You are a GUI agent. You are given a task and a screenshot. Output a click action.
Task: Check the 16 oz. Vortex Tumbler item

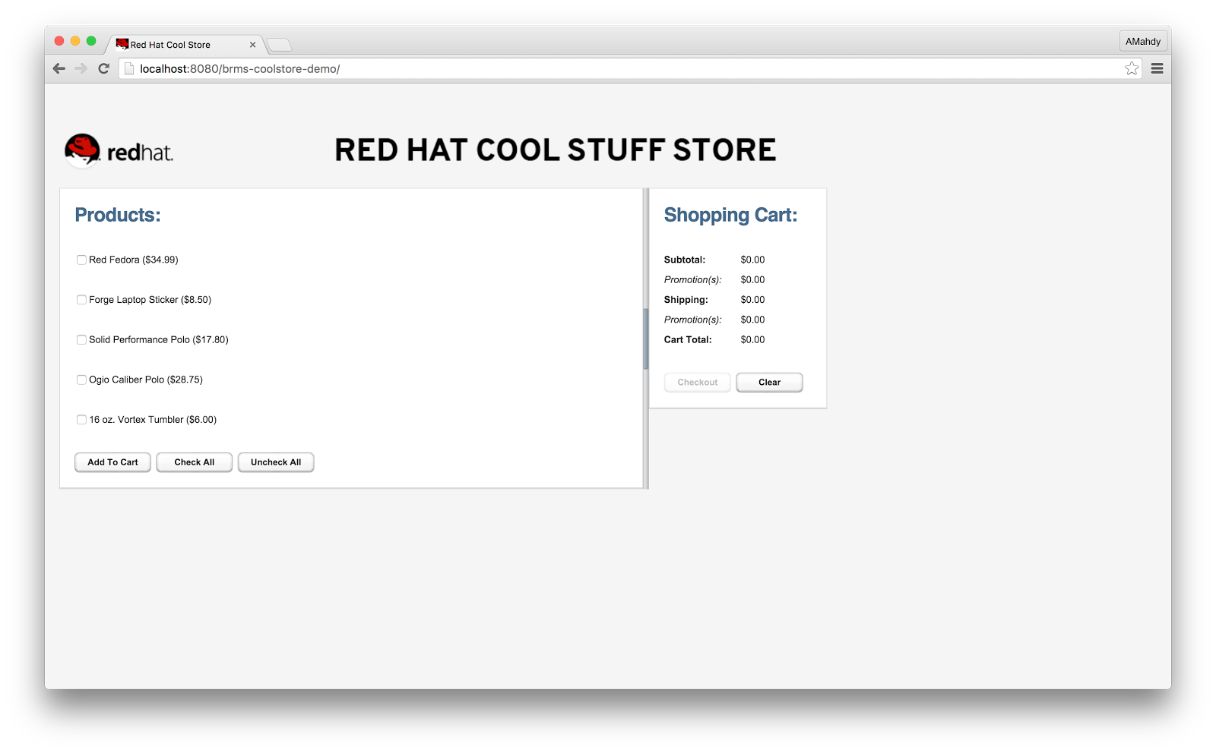pyautogui.click(x=81, y=420)
